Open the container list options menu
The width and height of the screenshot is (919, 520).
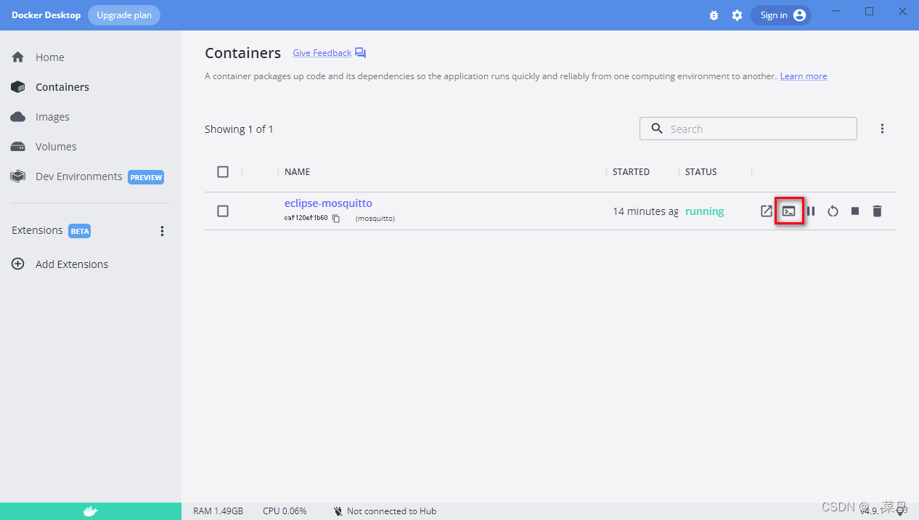pos(882,128)
